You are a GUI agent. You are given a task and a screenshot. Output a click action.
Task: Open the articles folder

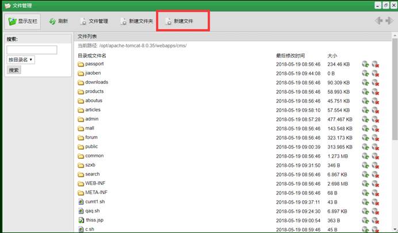93,110
